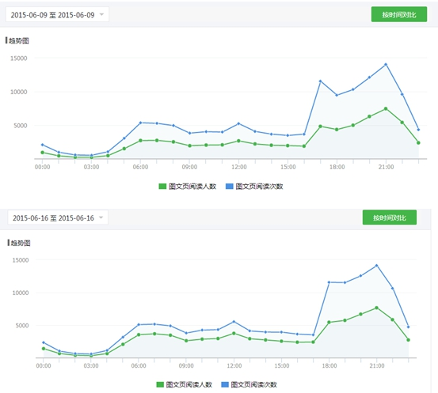This screenshot has height=393, width=438.
Task: Toggle blue 图文页阅读次数 legend in top chart
Action: pos(254,187)
